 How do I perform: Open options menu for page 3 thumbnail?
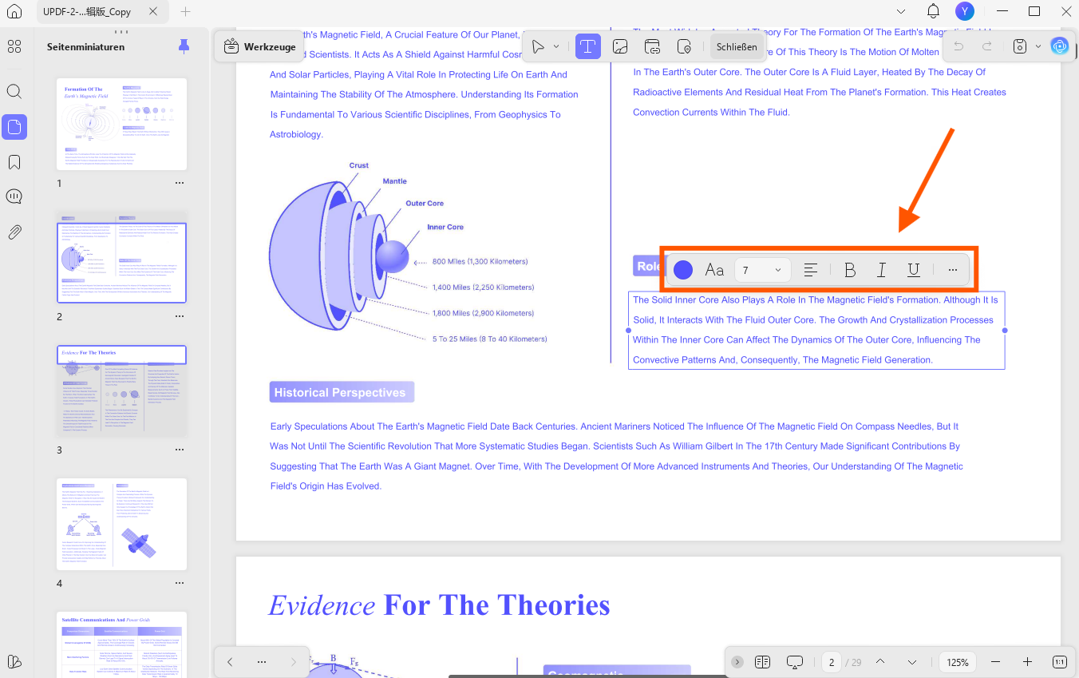click(x=180, y=450)
